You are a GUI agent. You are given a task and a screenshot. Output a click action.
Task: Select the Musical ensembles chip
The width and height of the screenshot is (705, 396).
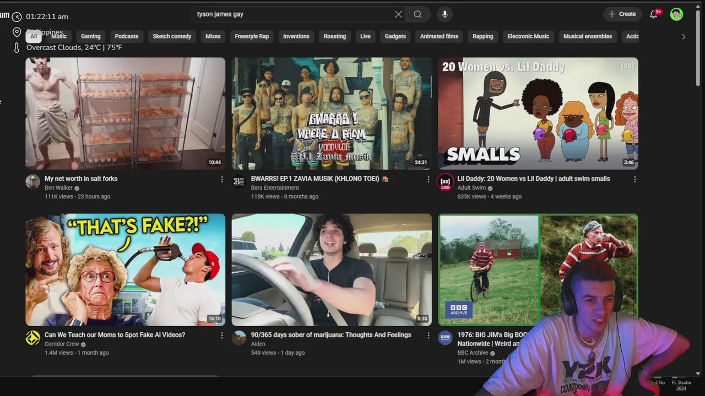tap(588, 36)
